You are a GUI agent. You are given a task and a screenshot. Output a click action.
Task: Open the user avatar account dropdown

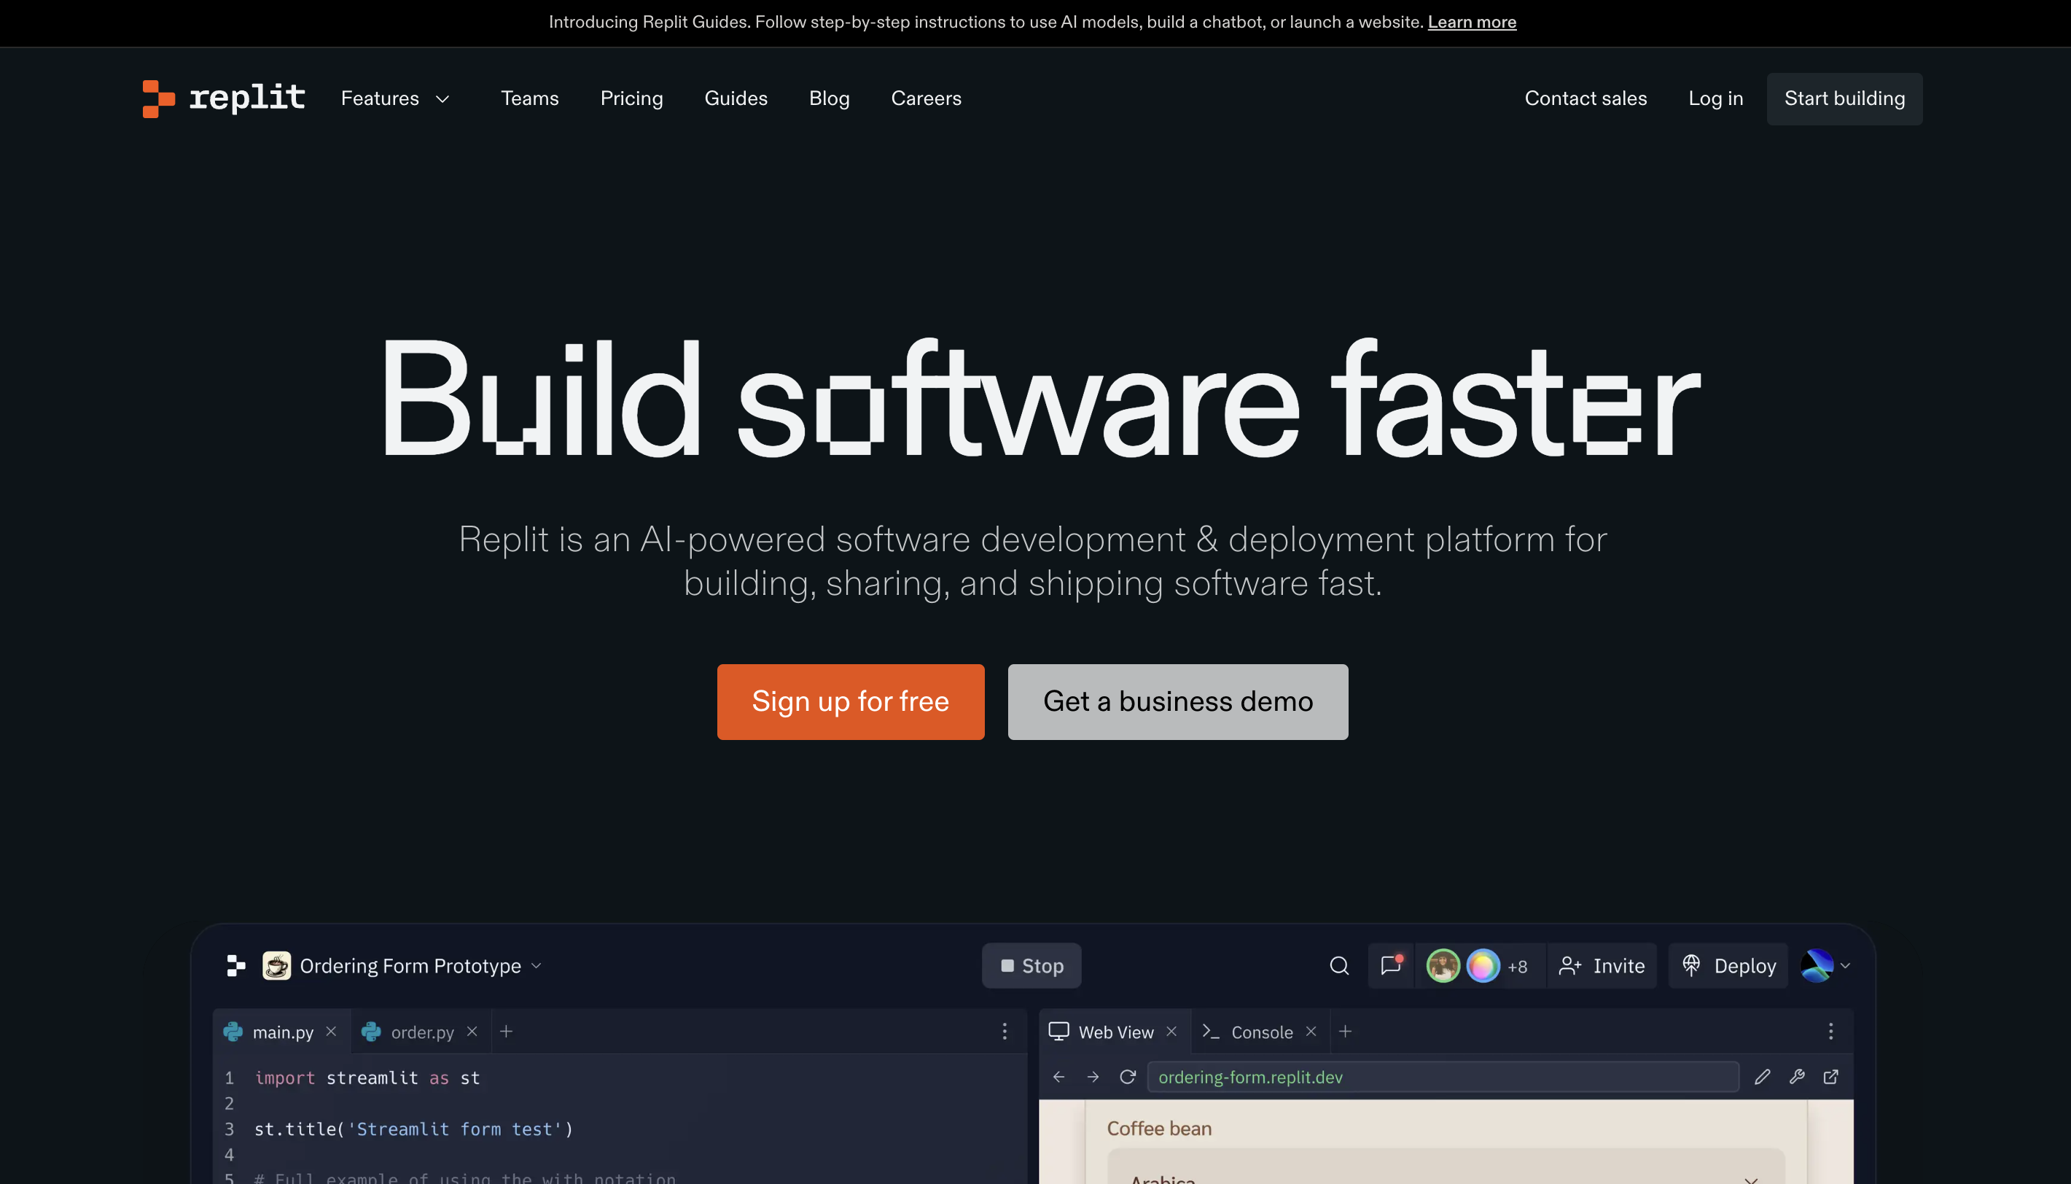pos(1825,965)
